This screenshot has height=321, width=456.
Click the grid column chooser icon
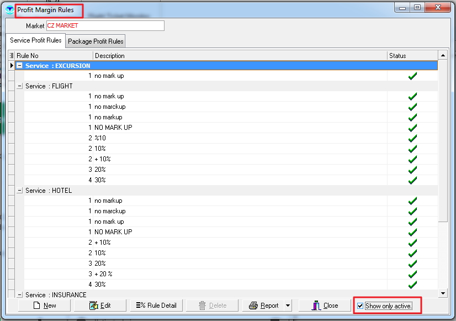12,56
